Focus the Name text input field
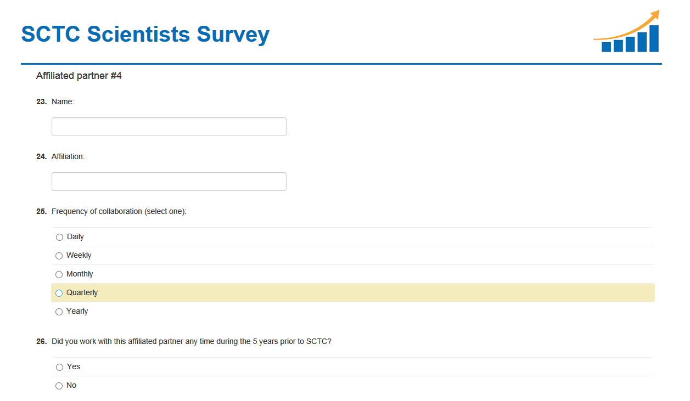The image size is (690, 401). pyautogui.click(x=169, y=127)
